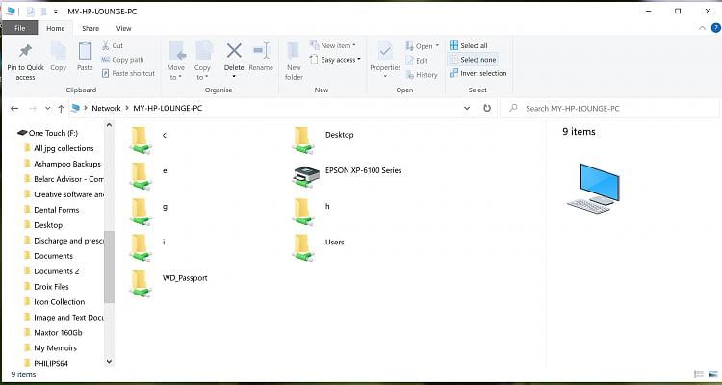Click the Edit button in Open group
The height and width of the screenshot is (385, 722).
pos(417,61)
